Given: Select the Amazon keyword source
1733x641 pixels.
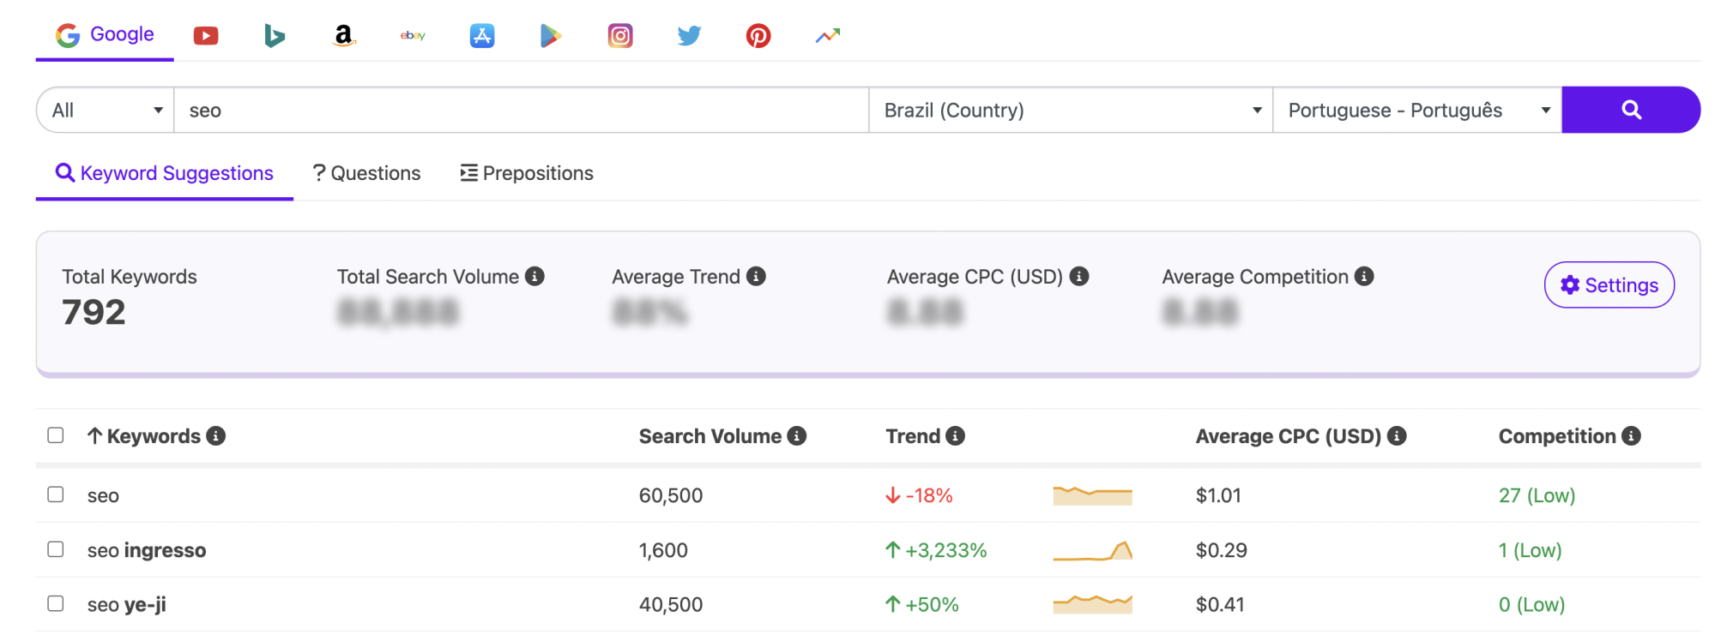Looking at the screenshot, I should click(343, 35).
